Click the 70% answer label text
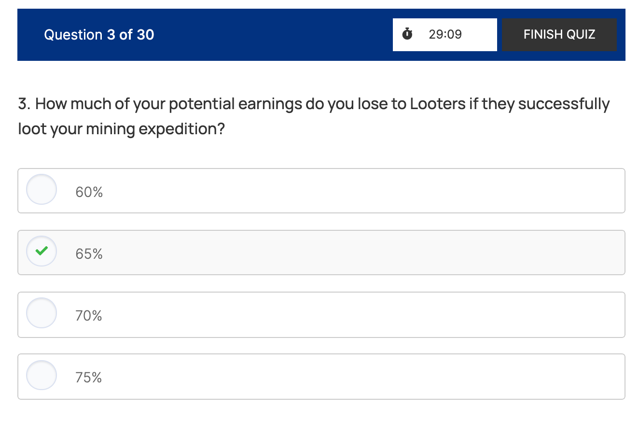This screenshot has width=639, height=421. click(89, 316)
